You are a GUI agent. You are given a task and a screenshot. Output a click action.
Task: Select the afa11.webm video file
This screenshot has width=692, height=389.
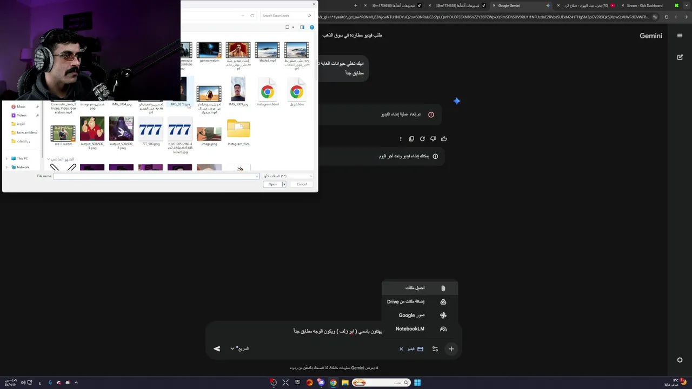63,136
